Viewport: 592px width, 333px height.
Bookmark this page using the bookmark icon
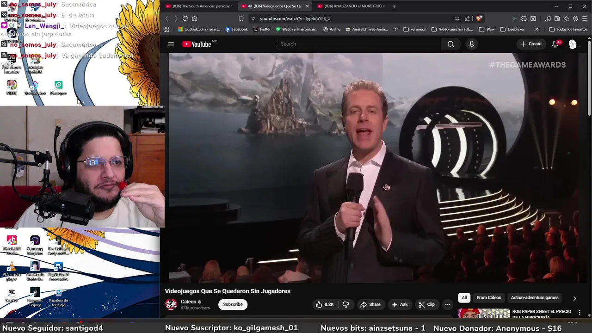(x=241, y=18)
